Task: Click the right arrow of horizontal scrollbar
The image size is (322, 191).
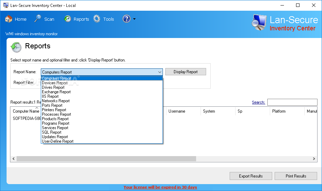Action: click(x=314, y=159)
